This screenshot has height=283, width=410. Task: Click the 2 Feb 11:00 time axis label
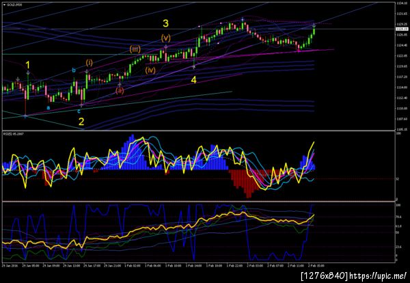pos(297,265)
